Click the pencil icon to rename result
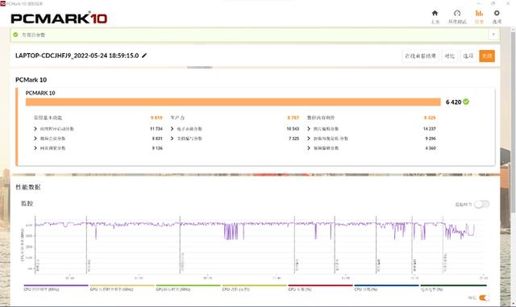Viewport: 516px width, 307px height. pos(144,56)
